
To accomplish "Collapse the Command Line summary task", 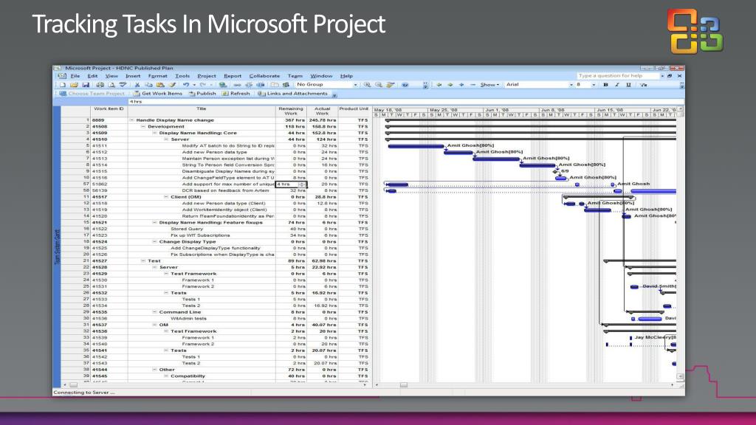I will pyautogui.click(x=155, y=312).
